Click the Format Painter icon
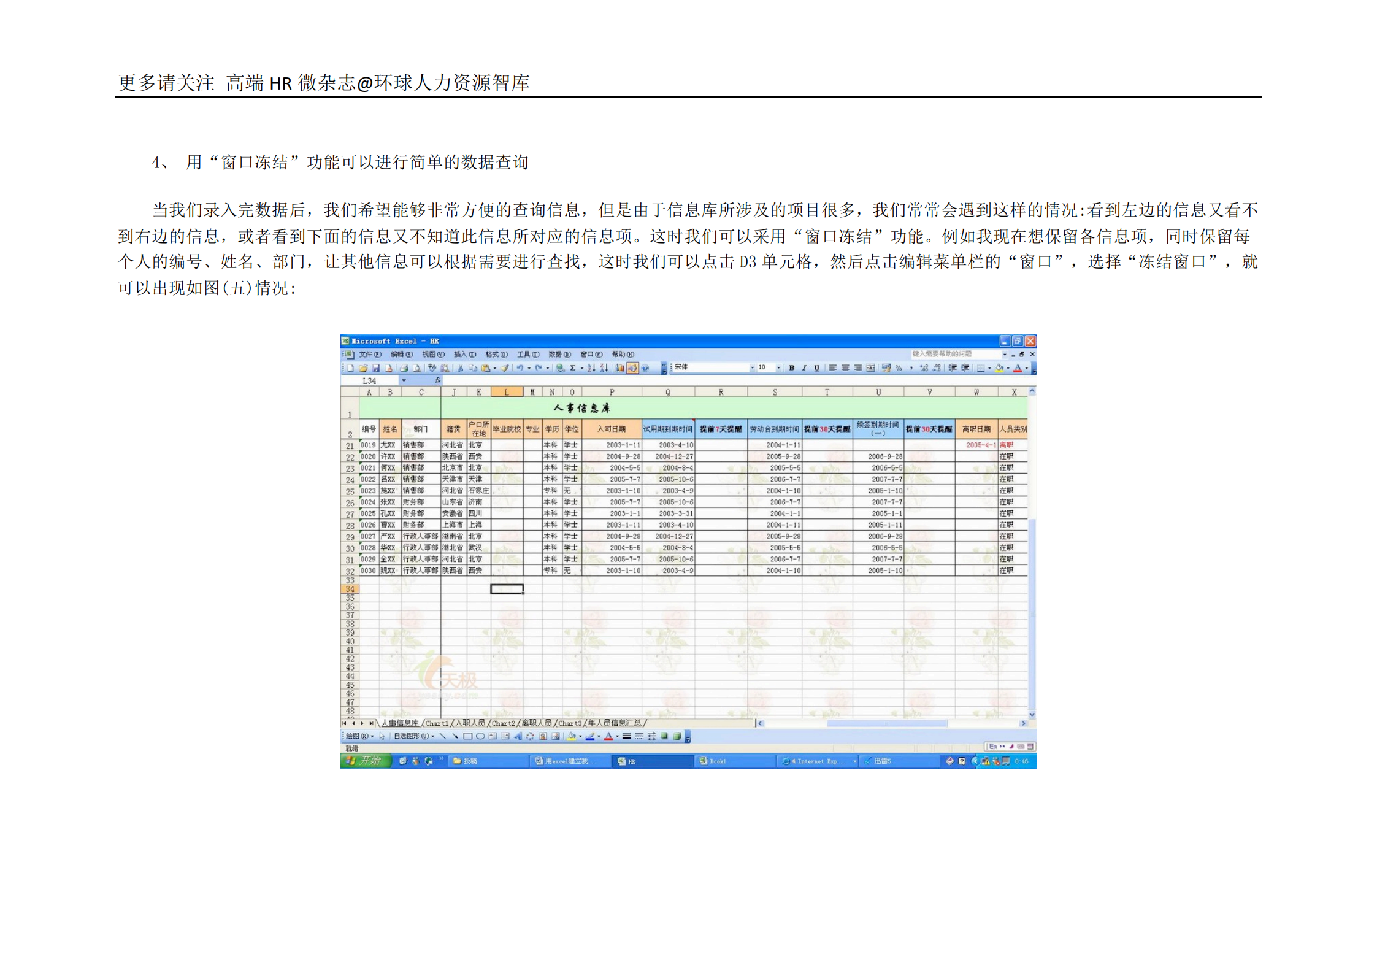1377x973 pixels. [x=505, y=368]
